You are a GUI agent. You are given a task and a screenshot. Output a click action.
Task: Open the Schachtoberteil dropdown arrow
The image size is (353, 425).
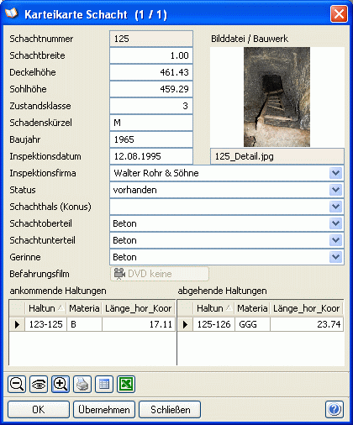tap(336, 223)
